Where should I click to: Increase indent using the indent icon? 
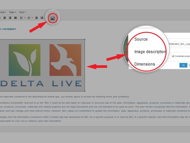pyautogui.click(x=42, y=18)
